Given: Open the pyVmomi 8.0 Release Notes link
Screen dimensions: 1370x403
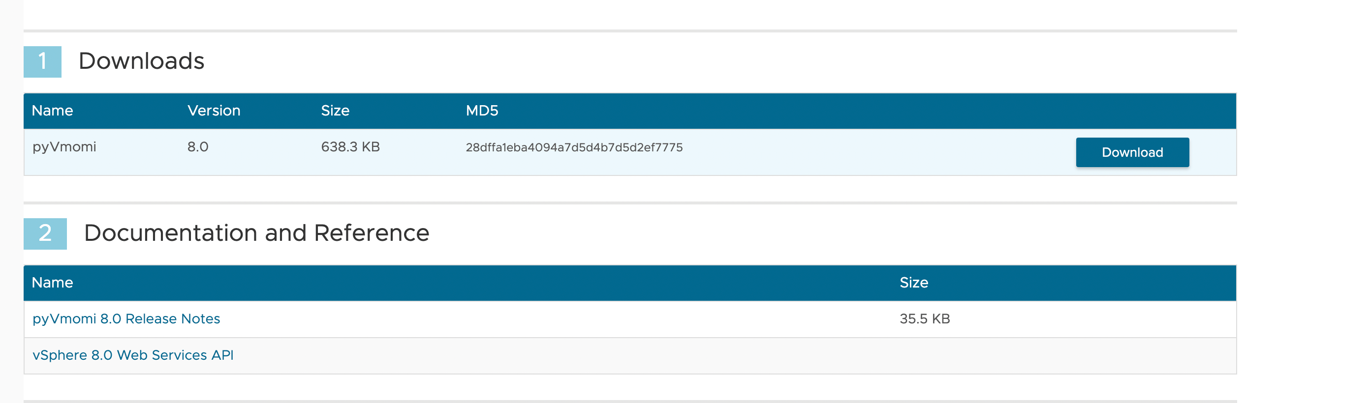Looking at the screenshot, I should 126,318.
